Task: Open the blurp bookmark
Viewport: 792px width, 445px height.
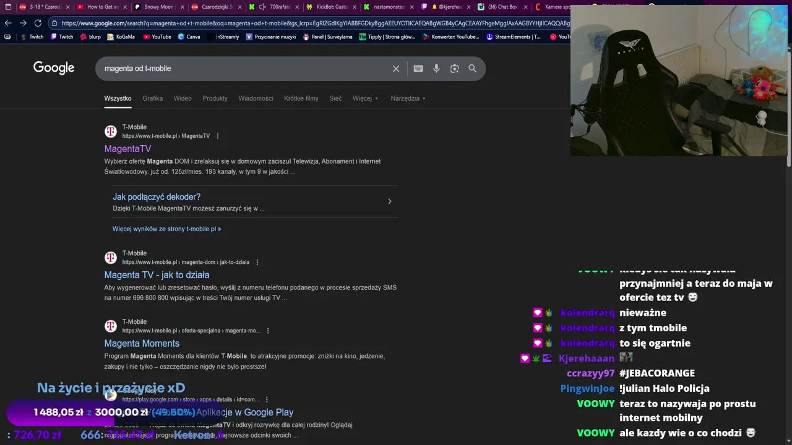Action: point(90,36)
